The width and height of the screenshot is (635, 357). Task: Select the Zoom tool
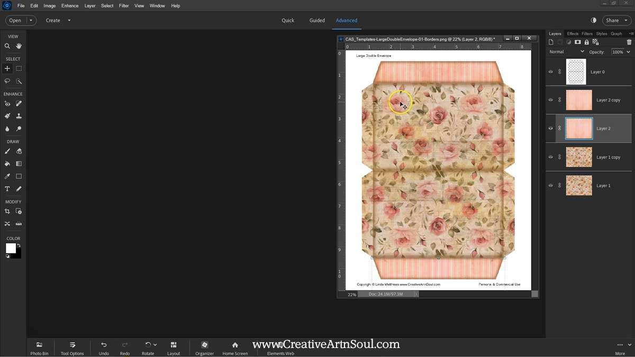(7, 46)
